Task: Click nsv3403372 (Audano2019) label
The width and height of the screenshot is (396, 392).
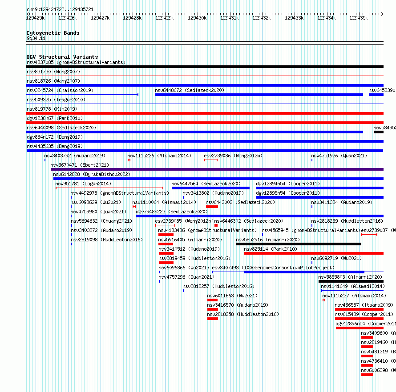Action: point(101,230)
